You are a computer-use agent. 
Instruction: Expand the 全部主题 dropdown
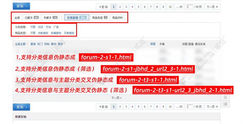click(x=21, y=44)
